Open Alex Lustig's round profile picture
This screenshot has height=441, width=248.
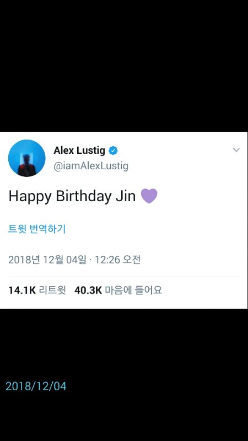click(x=26, y=158)
